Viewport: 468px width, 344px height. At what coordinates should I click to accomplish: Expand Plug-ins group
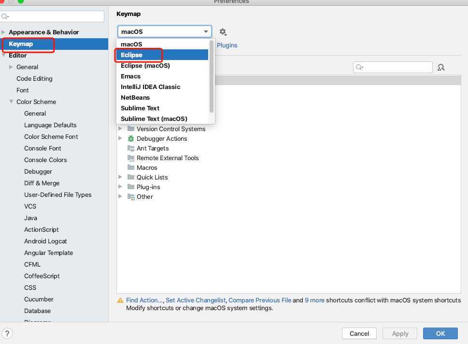coord(120,187)
